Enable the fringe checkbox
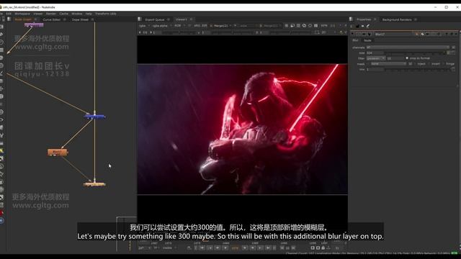Image resolution: width=461 pixels, height=259 pixels. [444, 64]
